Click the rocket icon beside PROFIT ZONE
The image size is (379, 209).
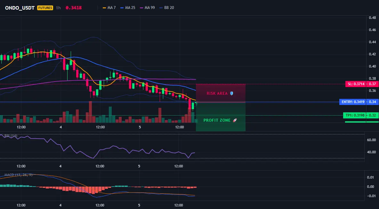click(235, 120)
